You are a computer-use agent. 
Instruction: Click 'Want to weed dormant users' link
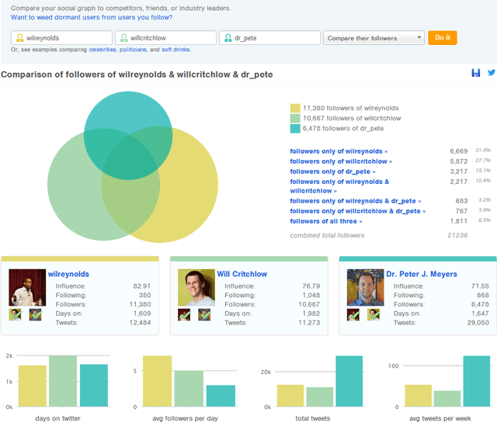point(92,17)
